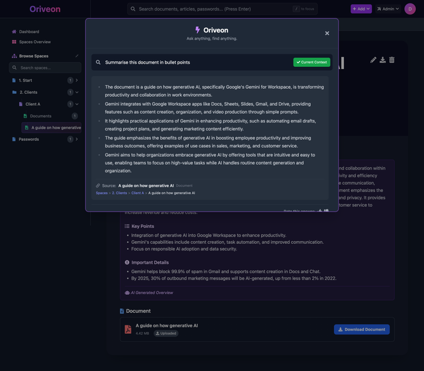This screenshot has width=424, height=371.
Task: Click the Important Details info icon
Action: tap(127, 262)
